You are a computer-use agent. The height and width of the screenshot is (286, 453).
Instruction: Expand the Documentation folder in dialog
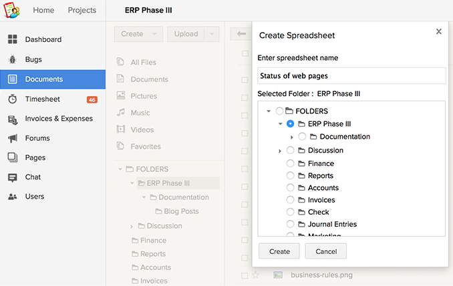292,137
